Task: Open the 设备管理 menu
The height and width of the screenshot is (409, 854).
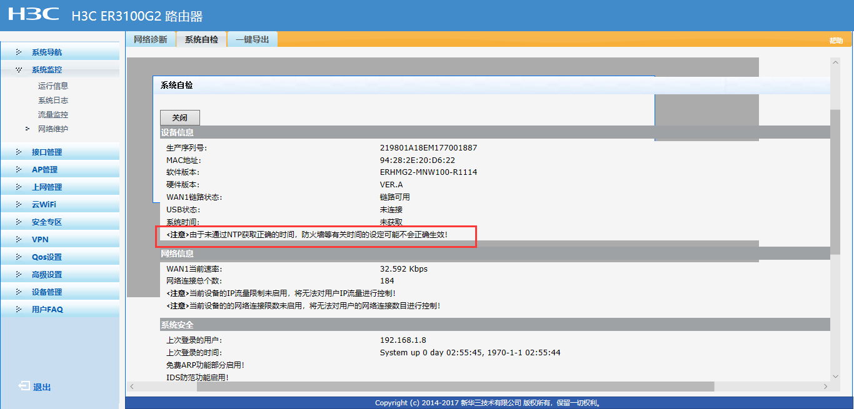Action: (x=47, y=292)
